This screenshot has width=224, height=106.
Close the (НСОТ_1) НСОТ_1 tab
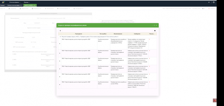coord(35,5)
